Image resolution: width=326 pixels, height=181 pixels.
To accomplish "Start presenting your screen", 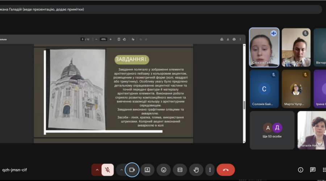I will (147, 170).
